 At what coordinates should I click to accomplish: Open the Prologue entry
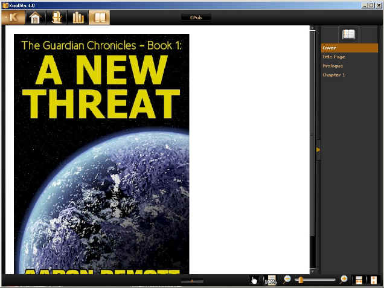[x=333, y=66]
